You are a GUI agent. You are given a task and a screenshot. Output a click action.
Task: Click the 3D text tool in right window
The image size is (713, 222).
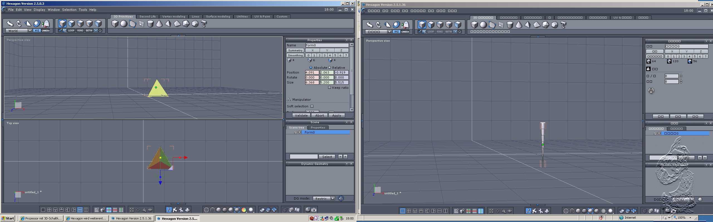[563, 25]
